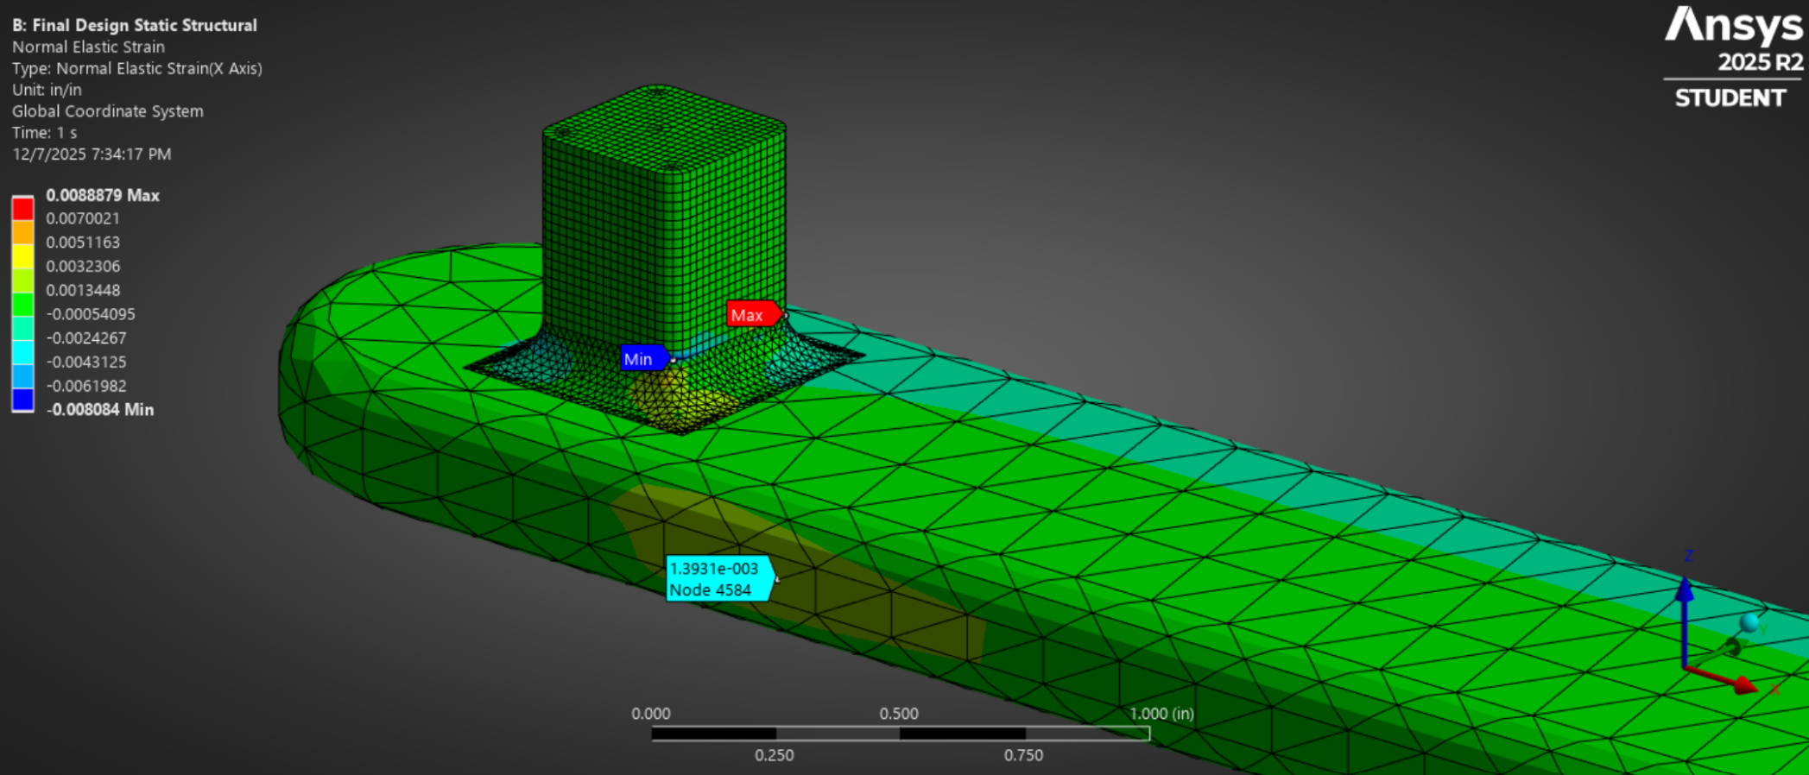Screen dimensions: 1809x775
Task: Click the Time: 1 s text
Action: pyautogui.click(x=45, y=133)
